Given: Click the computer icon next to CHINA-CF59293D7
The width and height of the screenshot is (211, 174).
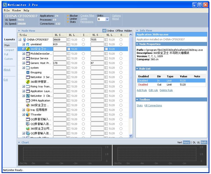Looking at the screenshot, I should 24,40.
